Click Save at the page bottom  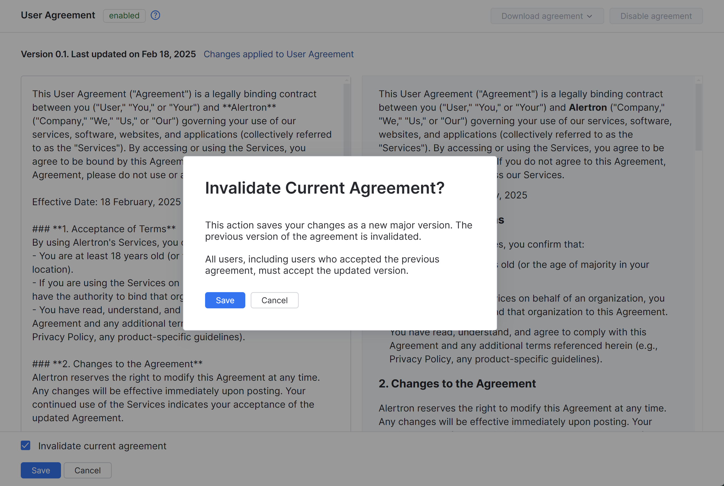pyautogui.click(x=40, y=470)
